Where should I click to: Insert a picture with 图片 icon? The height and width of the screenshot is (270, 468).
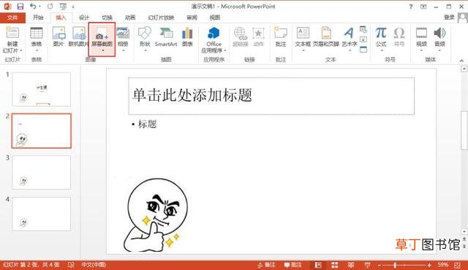tap(58, 36)
